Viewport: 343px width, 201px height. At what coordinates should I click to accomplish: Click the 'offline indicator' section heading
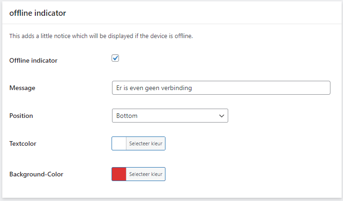tap(38, 13)
